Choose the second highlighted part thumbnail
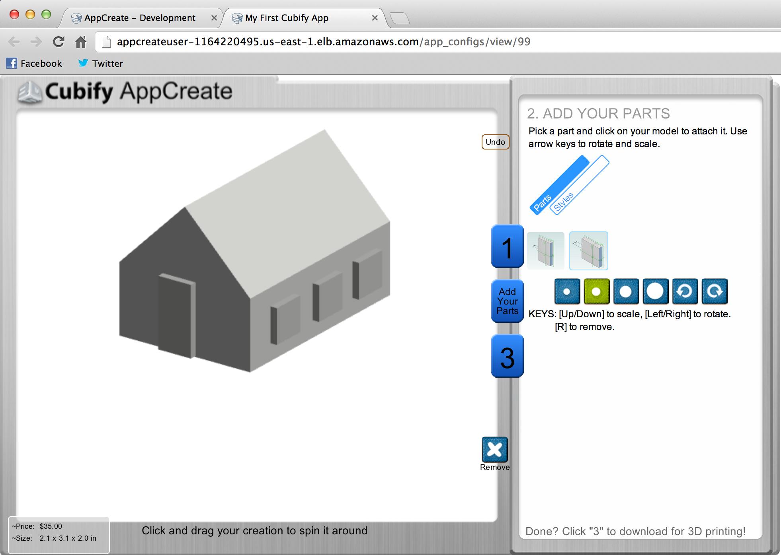This screenshot has width=781, height=555. point(589,251)
